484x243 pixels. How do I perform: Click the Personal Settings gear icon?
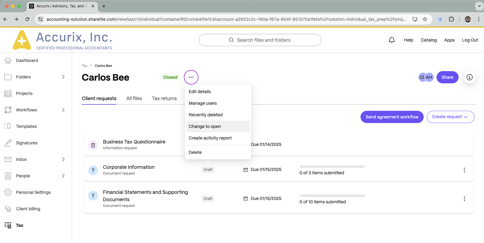coord(8,192)
